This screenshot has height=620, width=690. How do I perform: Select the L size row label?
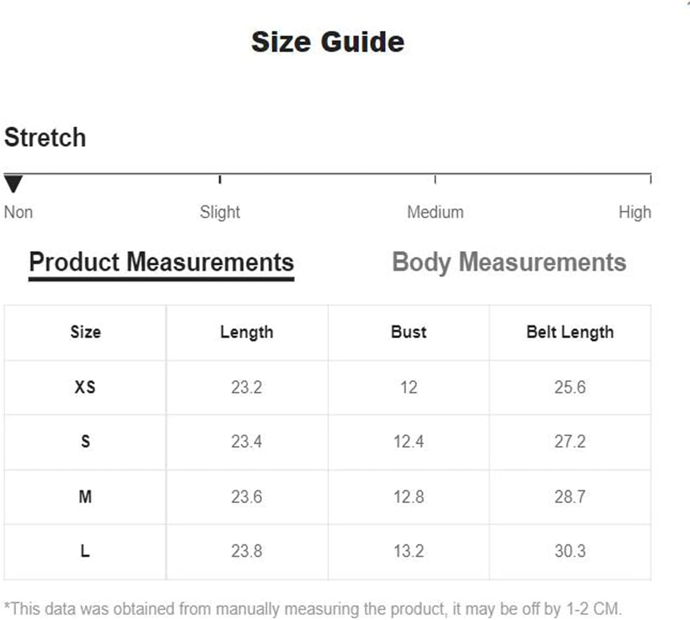click(85, 551)
